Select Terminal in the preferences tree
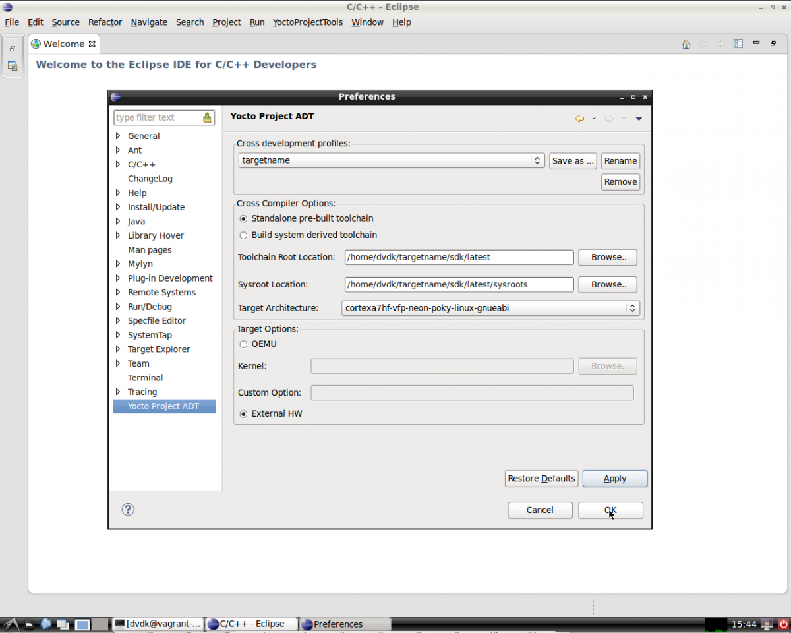The image size is (791, 633). click(x=145, y=378)
